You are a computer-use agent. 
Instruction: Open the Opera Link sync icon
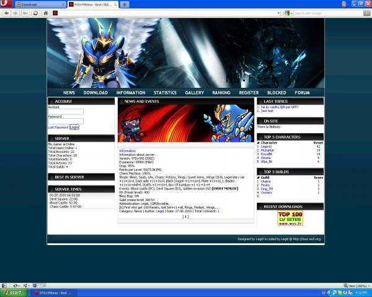pos(15,285)
